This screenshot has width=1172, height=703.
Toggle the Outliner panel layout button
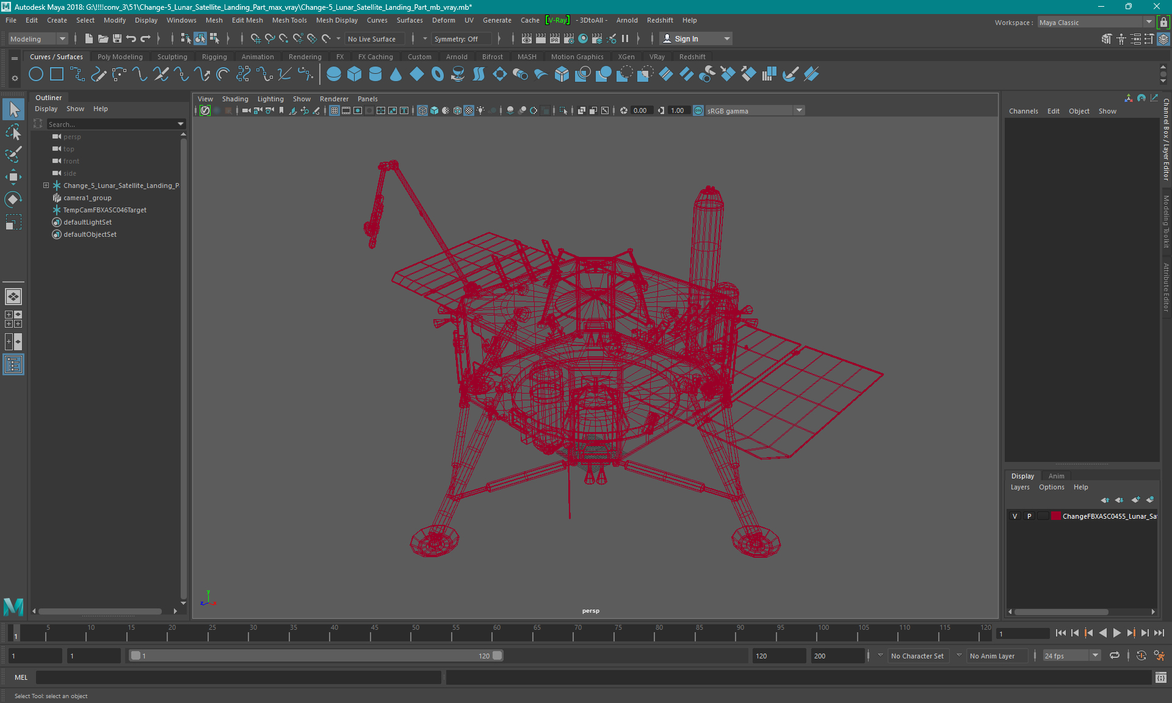[x=13, y=365]
